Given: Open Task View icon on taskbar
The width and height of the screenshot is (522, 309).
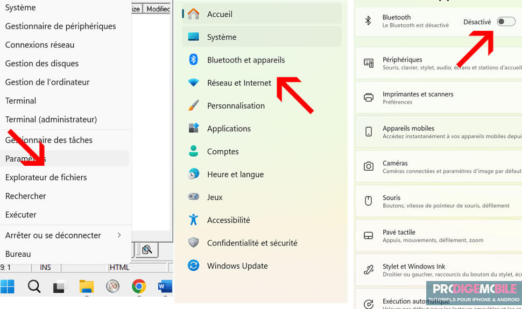Looking at the screenshot, I should (x=59, y=287).
